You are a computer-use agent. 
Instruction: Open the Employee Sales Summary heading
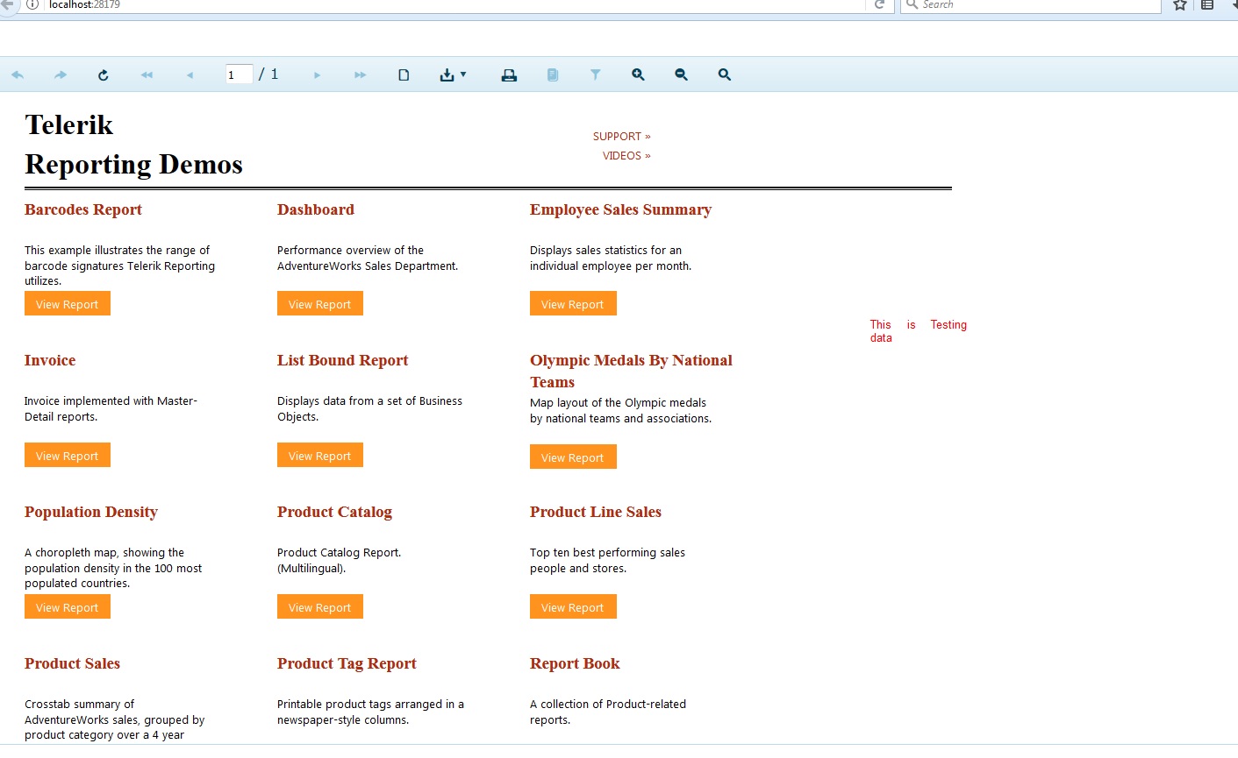click(620, 210)
